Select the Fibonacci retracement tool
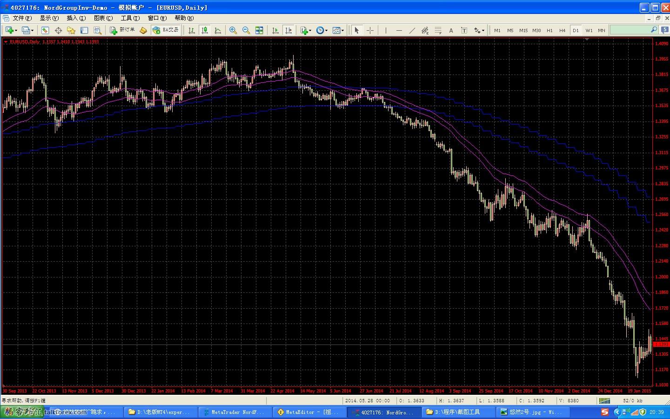 [438, 30]
